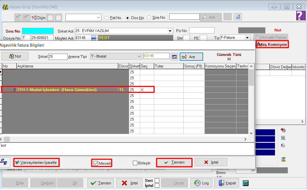Screen dimensions: 307x190
Task: Open the Tür F-Fatura dropdown
Action: (x=247, y=38)
